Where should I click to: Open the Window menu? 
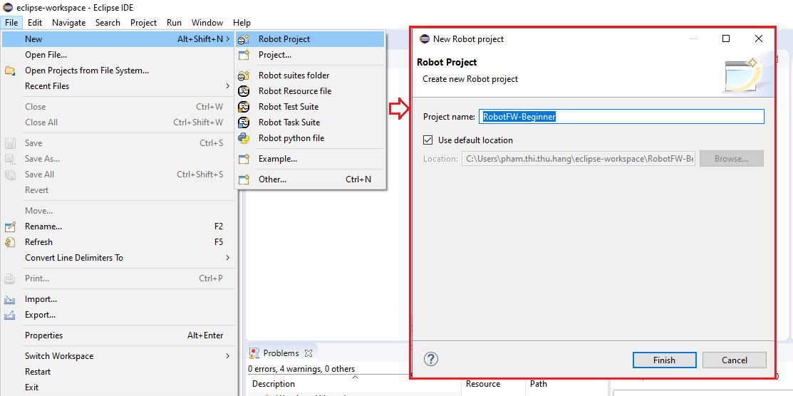(x=207, y=23)
